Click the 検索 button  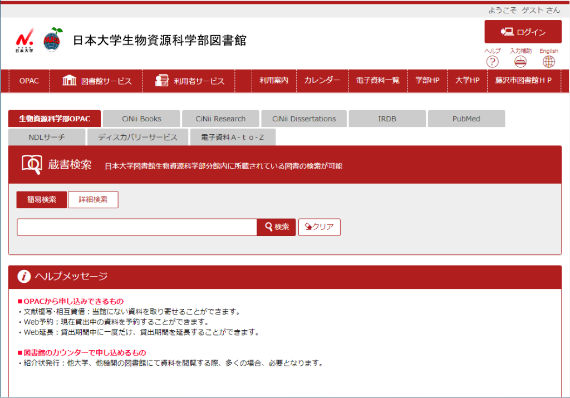point(276,227)
